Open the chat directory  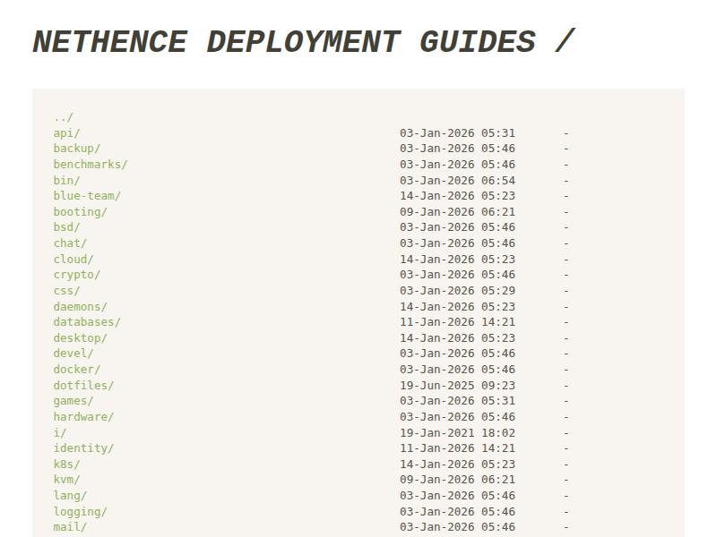coord(67,243)
